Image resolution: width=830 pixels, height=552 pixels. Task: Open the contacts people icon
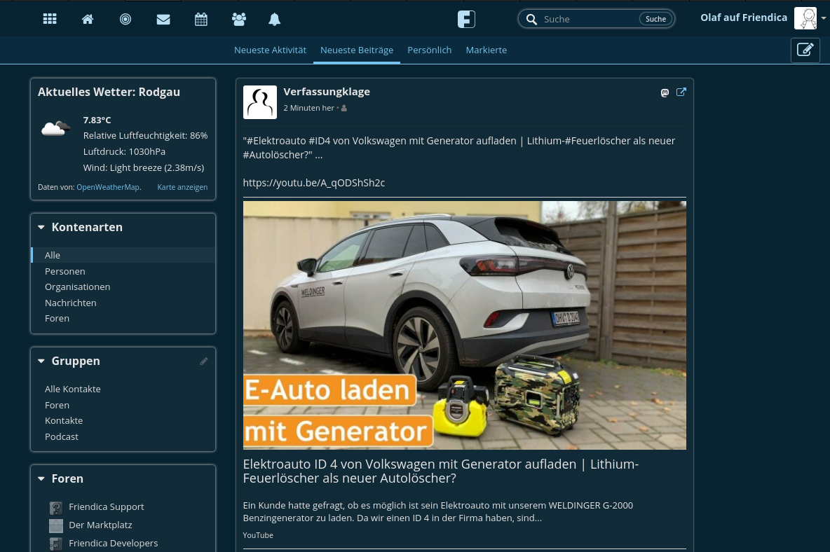pos(239,20)
